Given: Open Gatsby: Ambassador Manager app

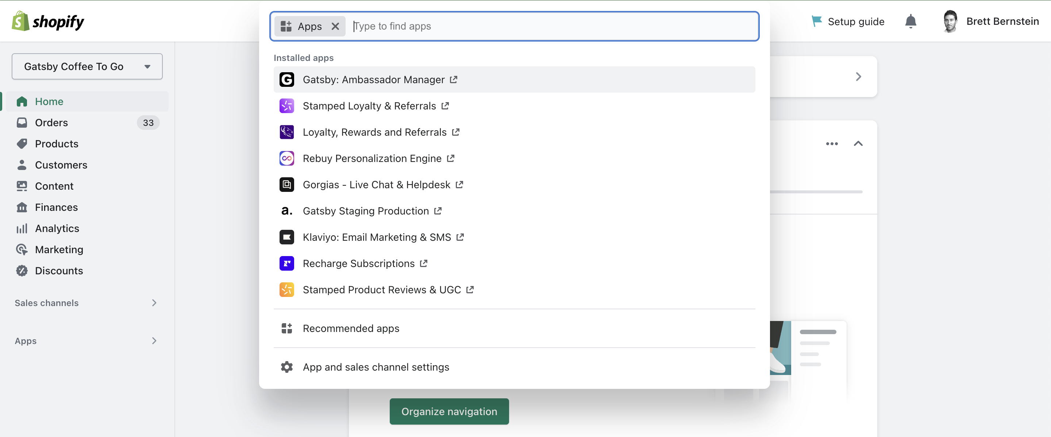Looking at the screenshot, I should coord(514,80).
